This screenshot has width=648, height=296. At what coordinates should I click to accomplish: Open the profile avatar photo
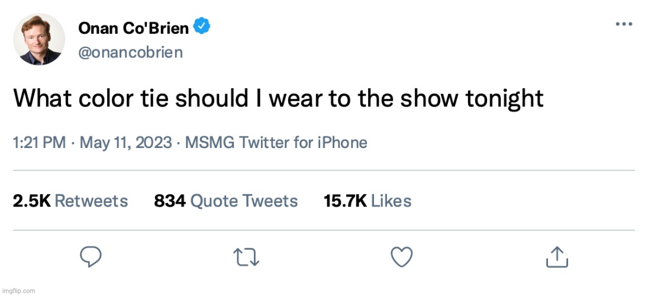(x=40, y=38)
